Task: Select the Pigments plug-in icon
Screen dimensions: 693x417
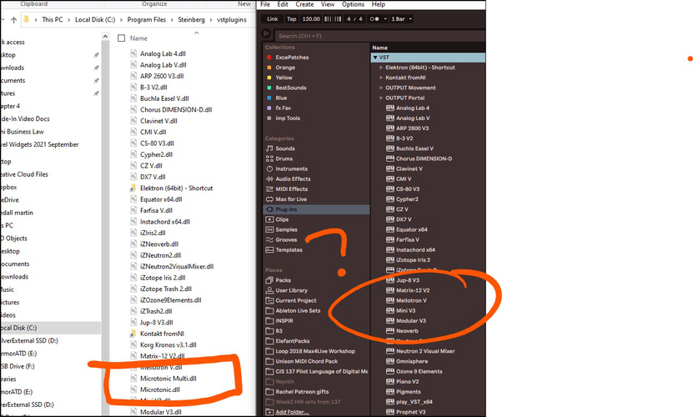Action: coord(389,392)
